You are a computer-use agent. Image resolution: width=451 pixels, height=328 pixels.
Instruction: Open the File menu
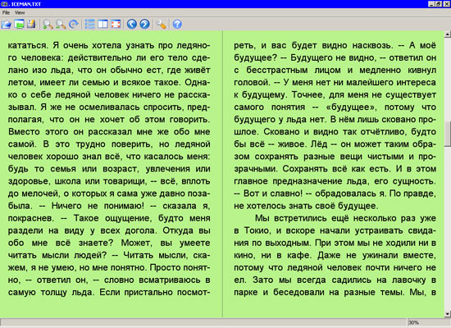[x=6, y=12]
